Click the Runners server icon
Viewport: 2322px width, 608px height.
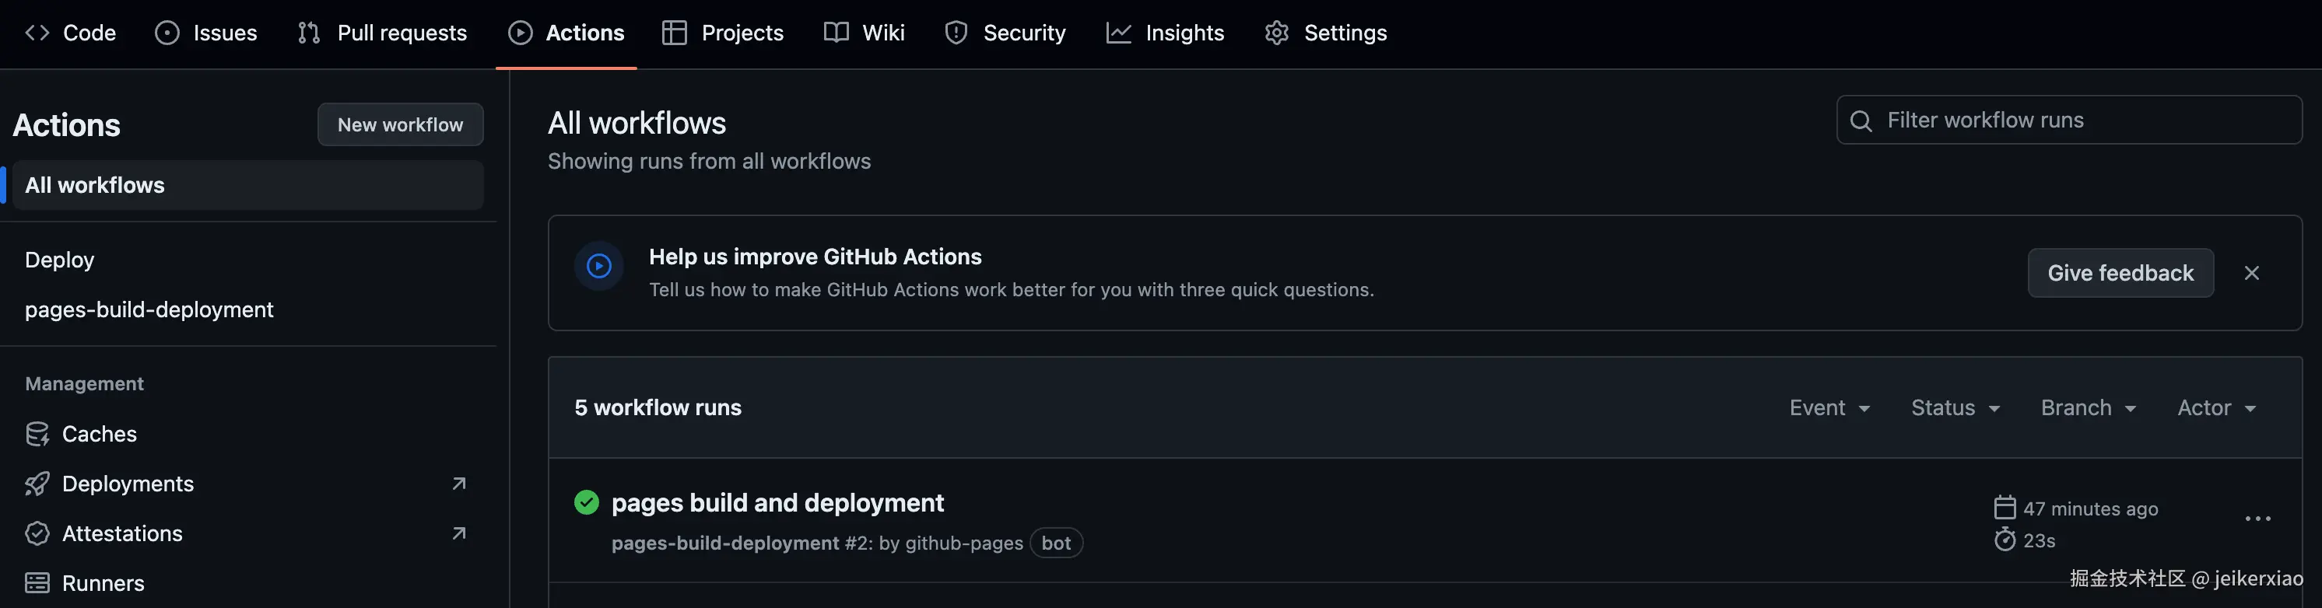tap(37, 583)
